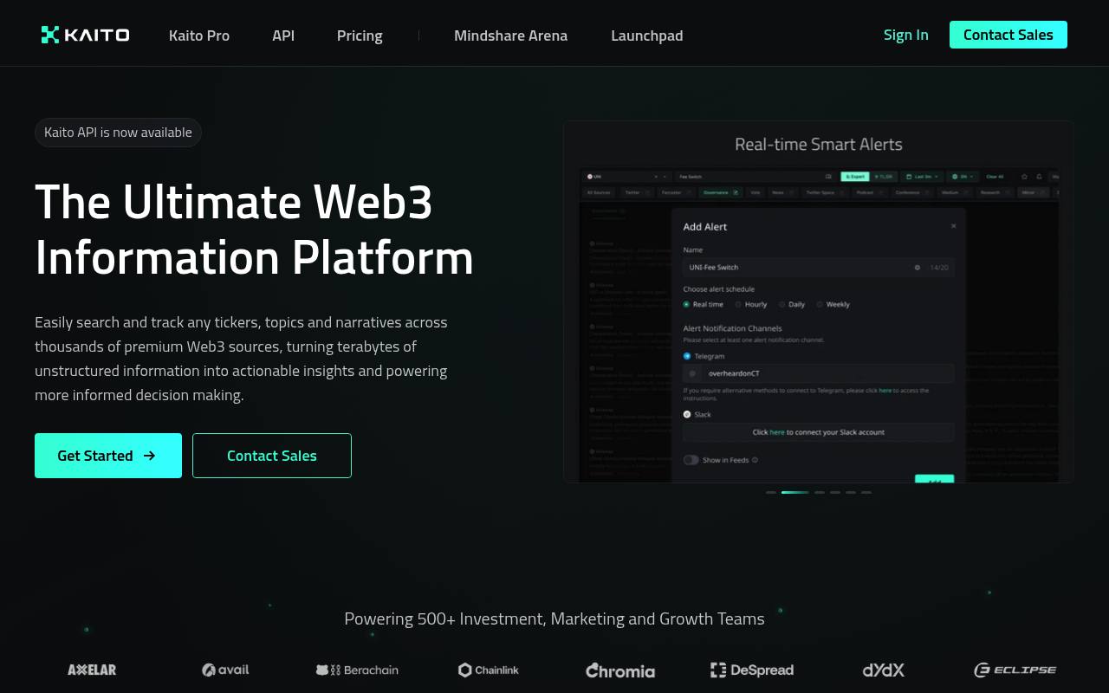Open the Chainlink partner logo
Viewport: 1109px width, 693px height.
pos(489,670)
